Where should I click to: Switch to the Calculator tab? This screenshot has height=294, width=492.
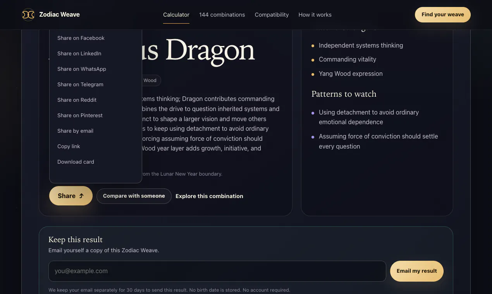tap(176, 15)
